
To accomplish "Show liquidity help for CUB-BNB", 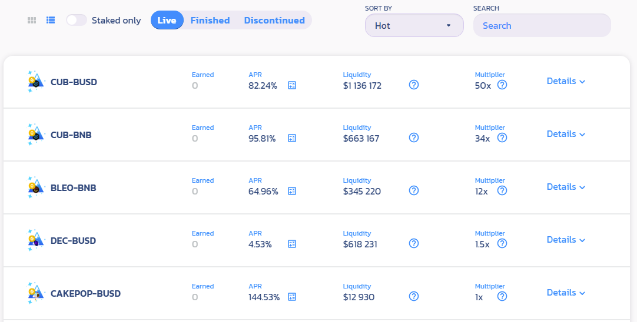I will 413,137.
